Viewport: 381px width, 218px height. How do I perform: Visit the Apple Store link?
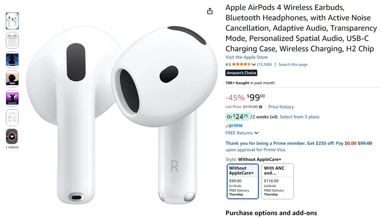click(246, 57)
